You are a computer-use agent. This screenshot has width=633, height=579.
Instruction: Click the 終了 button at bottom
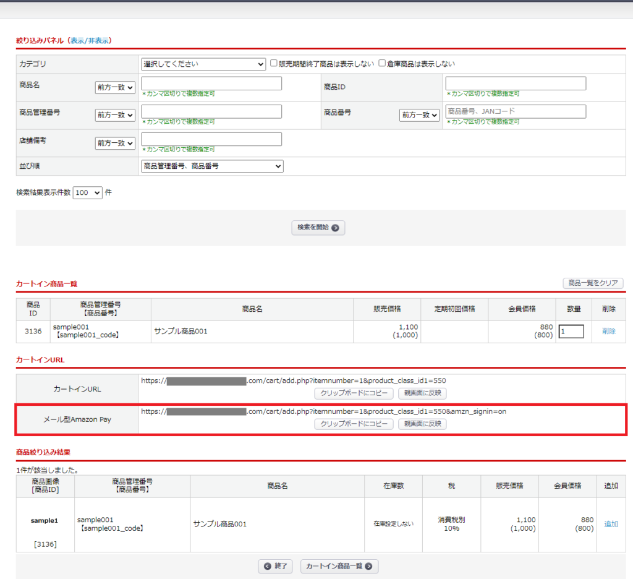coord(276,566)
